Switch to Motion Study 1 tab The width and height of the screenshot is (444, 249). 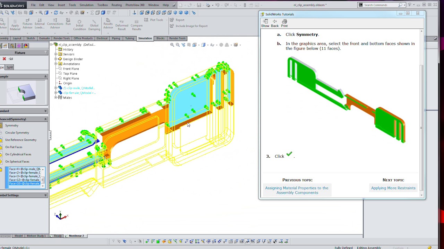(x=36, y=236)
